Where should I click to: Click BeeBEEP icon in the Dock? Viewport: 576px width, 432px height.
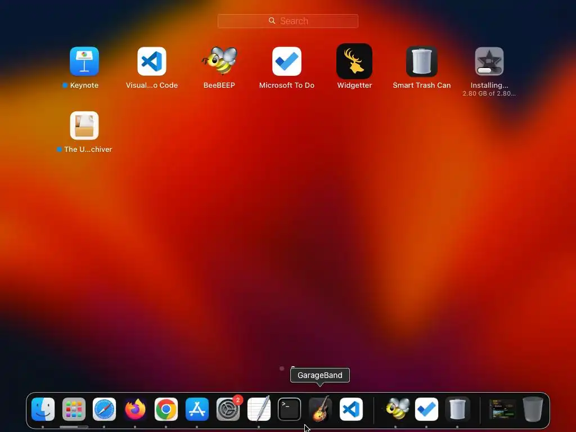pos(395,408)
